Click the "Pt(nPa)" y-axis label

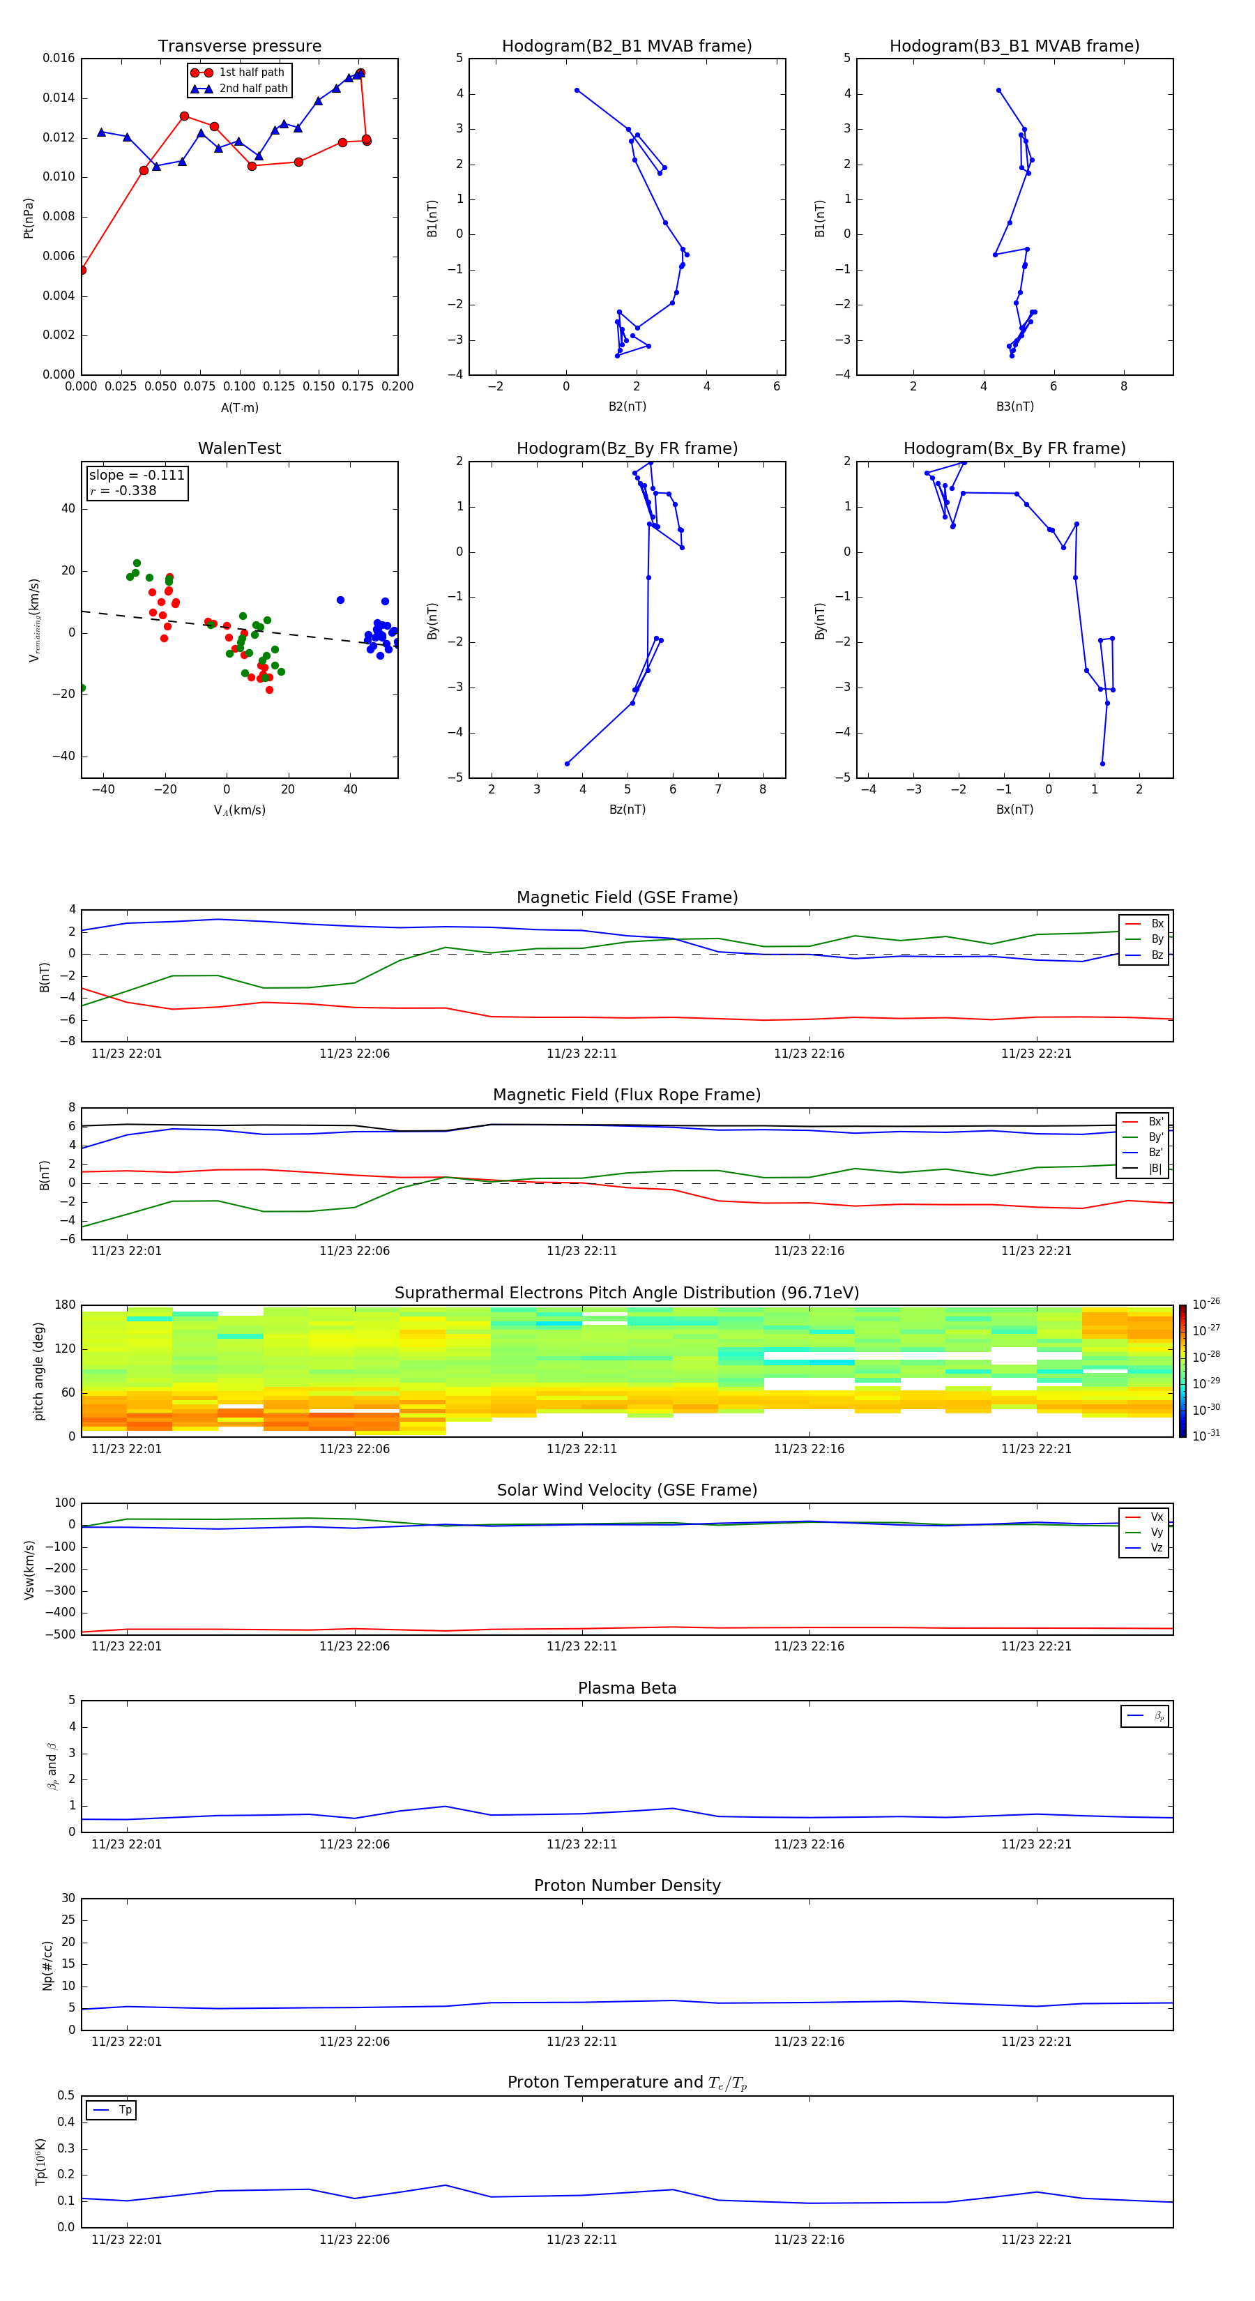(29, 218)
